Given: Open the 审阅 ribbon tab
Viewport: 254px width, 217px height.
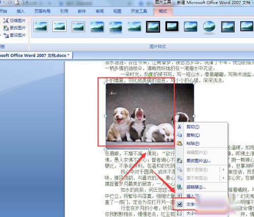Looking at the screenshot, I should coord(100,11).
